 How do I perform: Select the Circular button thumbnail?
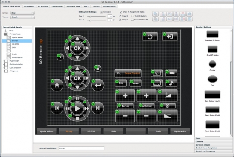212,64
